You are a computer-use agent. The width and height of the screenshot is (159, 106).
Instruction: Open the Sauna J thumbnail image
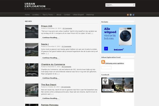(x=32, y=50)
